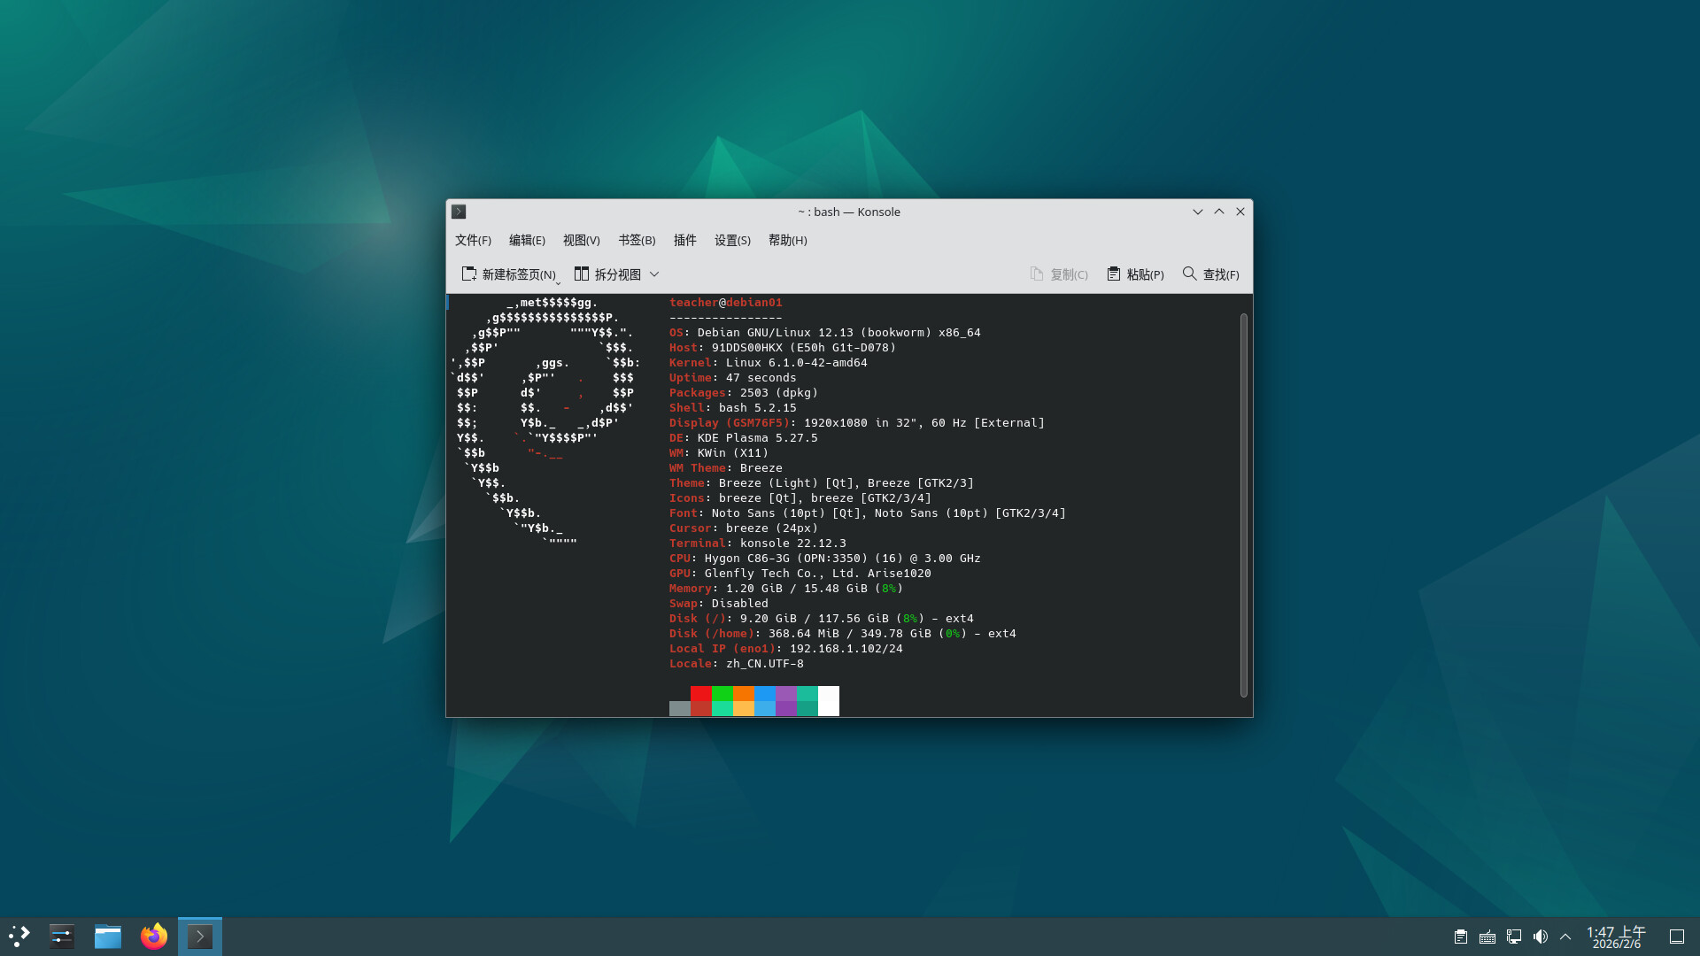Screen dimensions: 1700x956
Task: Click the Split View (拆分视图) icon
Action: (582, 274)
